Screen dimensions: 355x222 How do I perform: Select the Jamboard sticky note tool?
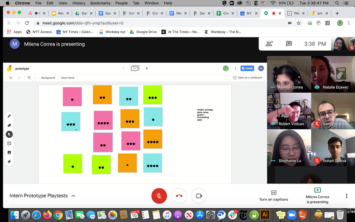coord(9,143)
